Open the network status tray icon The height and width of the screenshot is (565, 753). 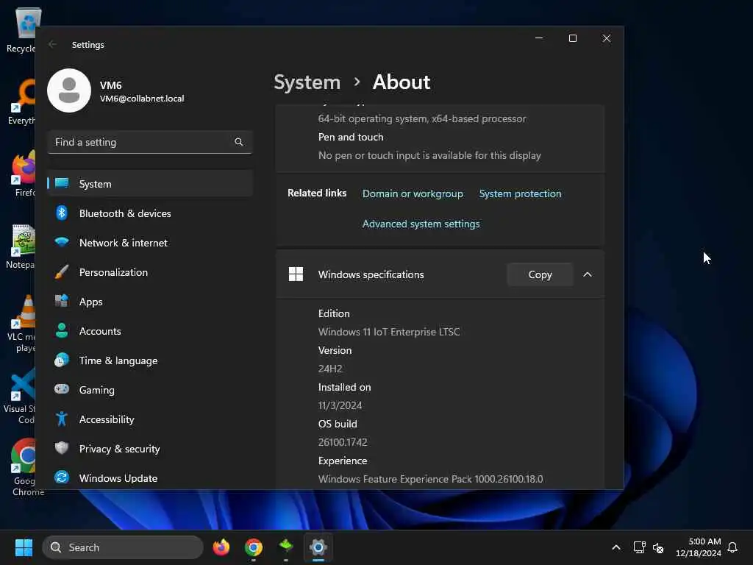639,547
